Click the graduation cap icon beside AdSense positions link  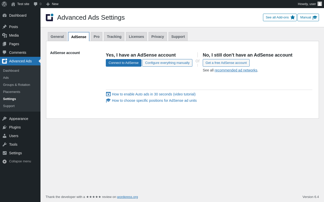(x=108, y=100)
